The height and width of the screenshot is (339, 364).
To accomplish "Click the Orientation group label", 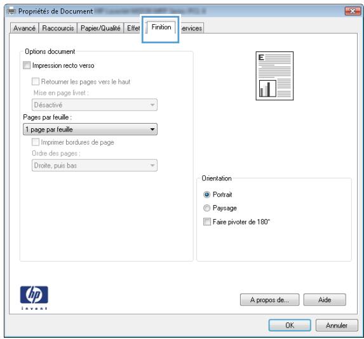I will (217, 178).
